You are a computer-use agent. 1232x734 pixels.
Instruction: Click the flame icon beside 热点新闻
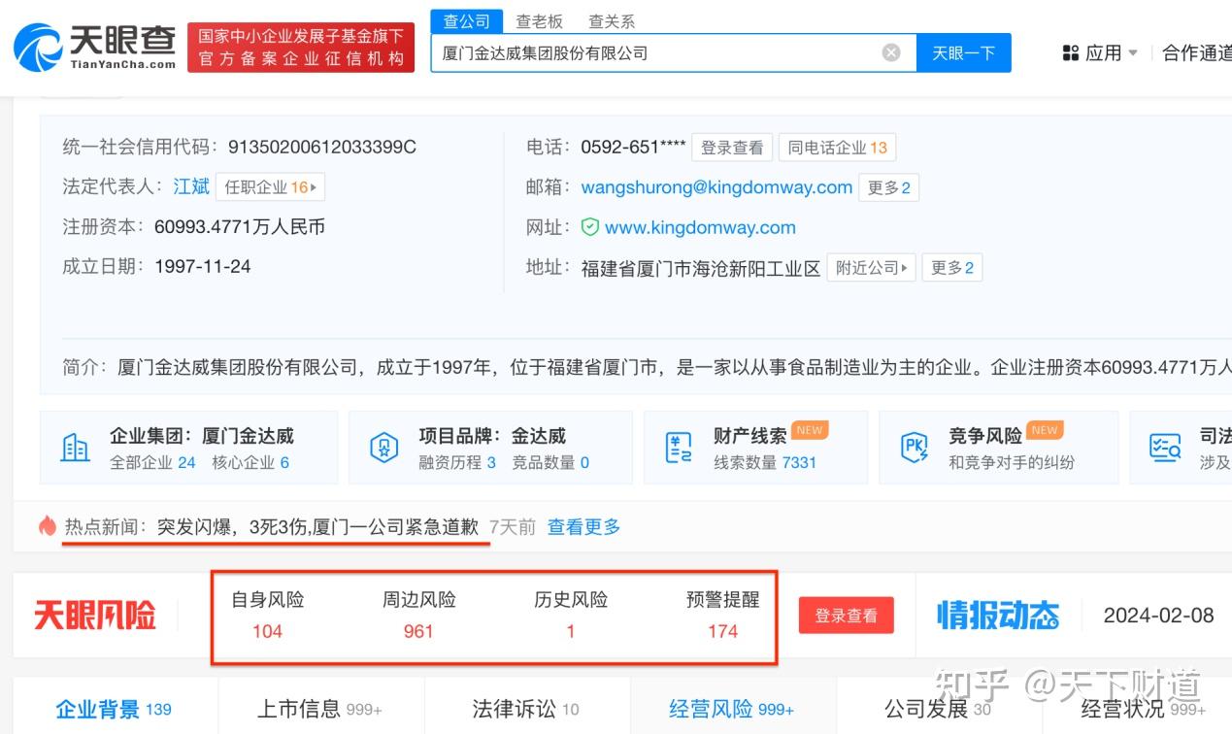pos(49,525)
